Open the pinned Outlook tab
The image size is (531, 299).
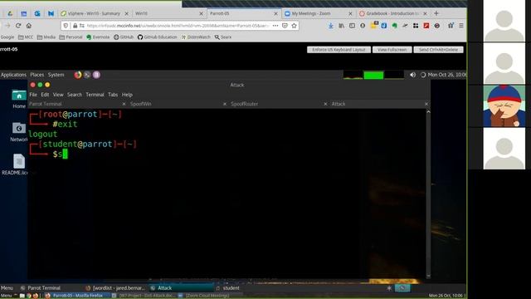(37, 13)
